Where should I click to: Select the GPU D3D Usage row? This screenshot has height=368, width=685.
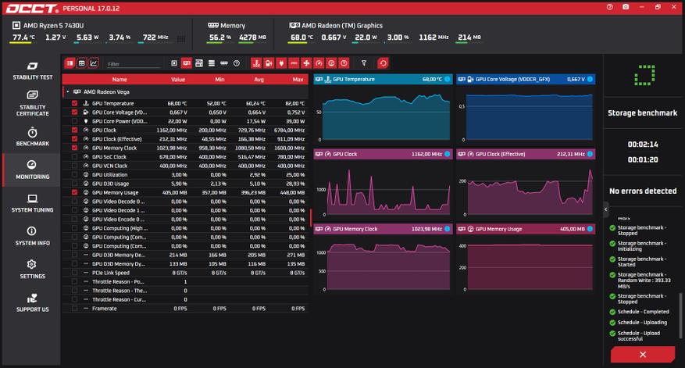pyautogui.click(x=186, y=184)
